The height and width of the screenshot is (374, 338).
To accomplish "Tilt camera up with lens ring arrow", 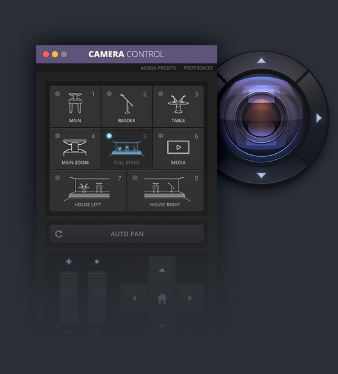I will point(261,60).
